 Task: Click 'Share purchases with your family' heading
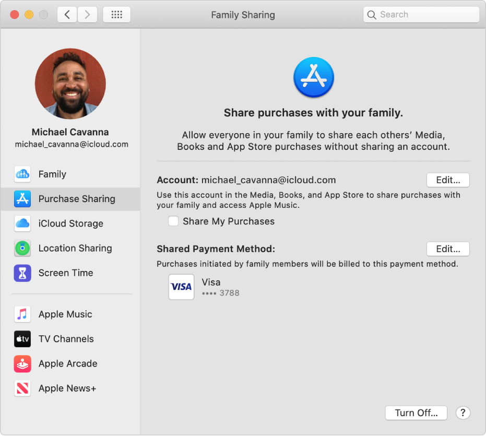tap(313, 113)
